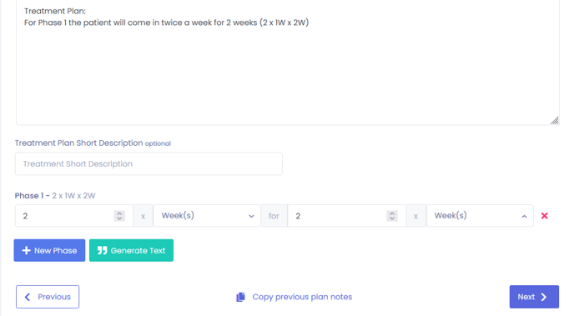Go to the Next step
This screenshot has height=316, width=574.
pyautogui.click(x=534, y=297)
